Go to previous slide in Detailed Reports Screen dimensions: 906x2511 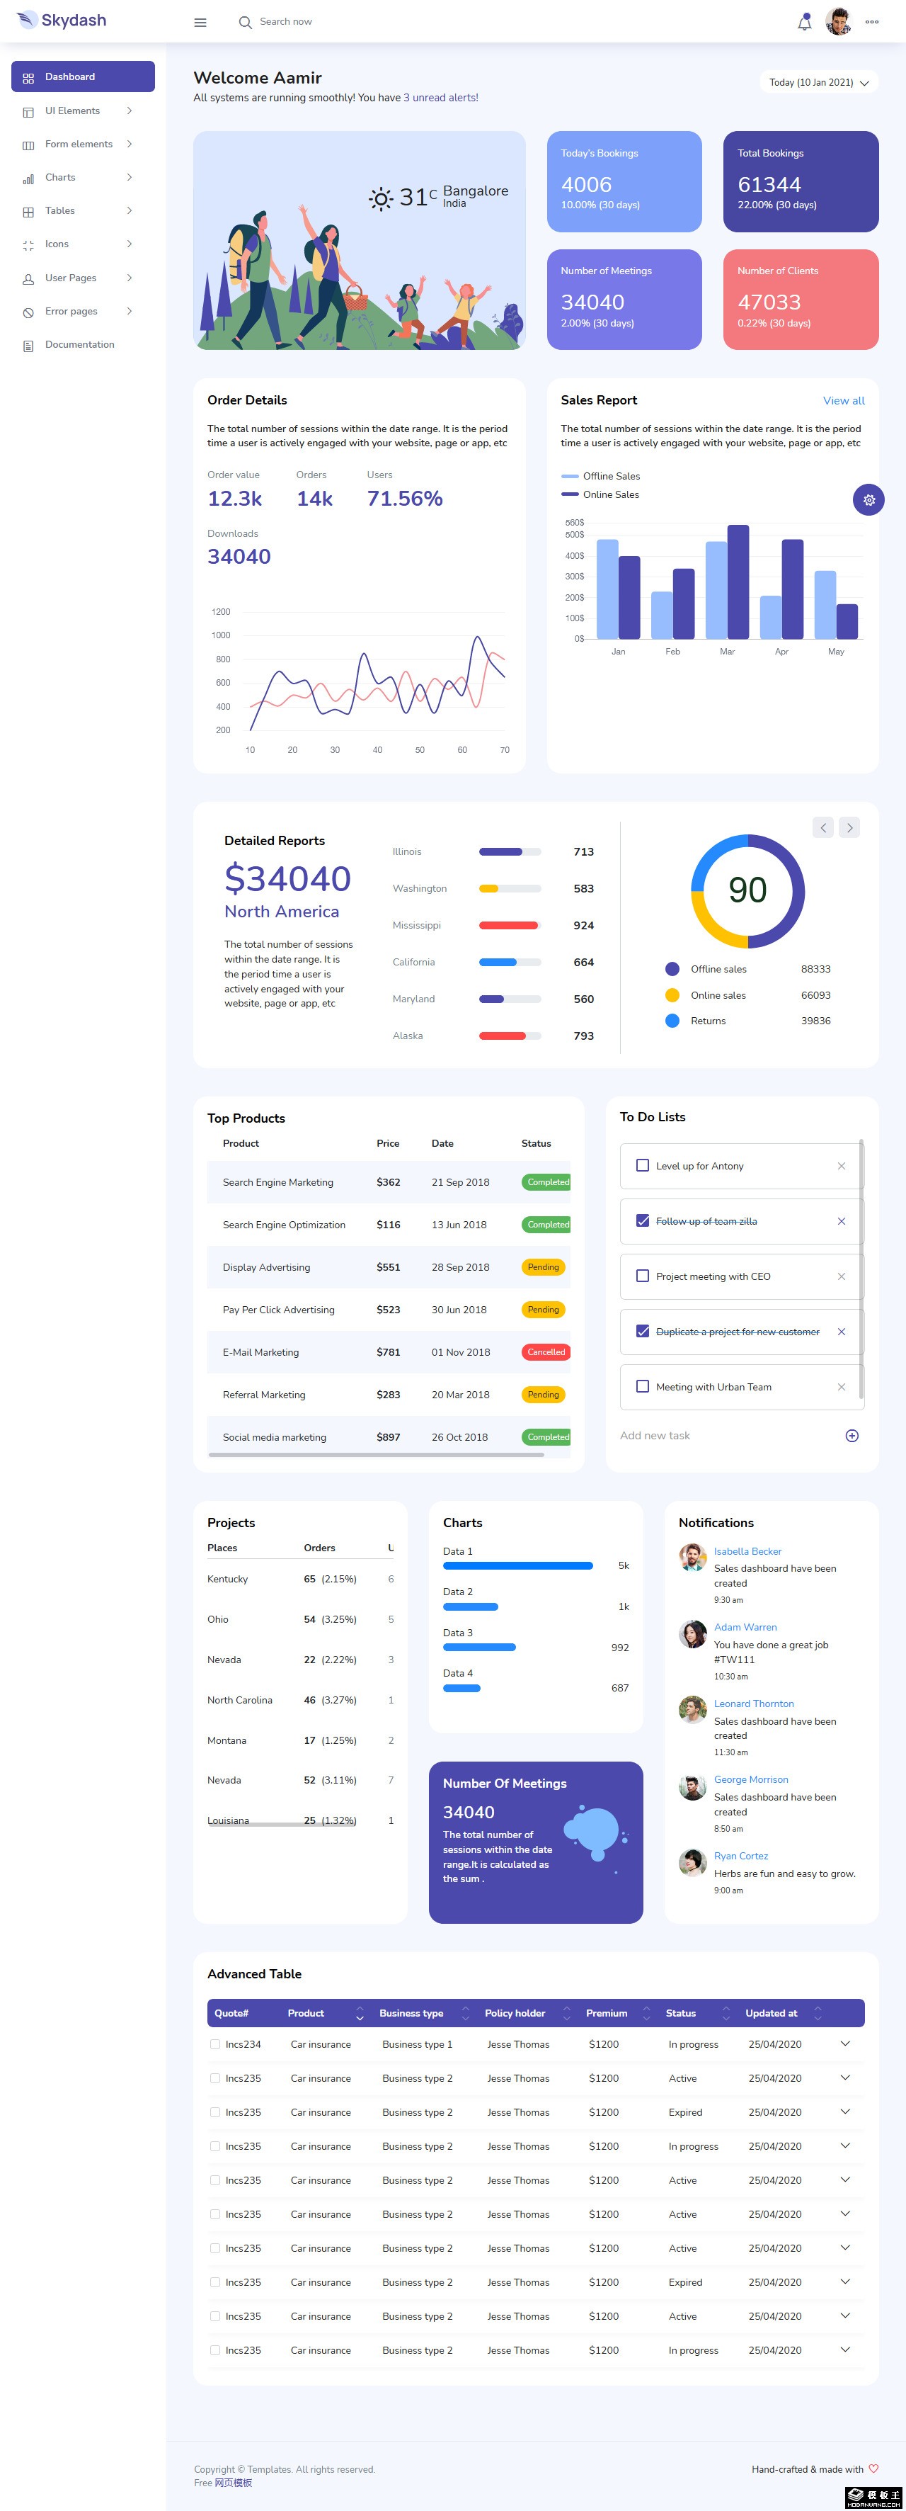[x=822, y=827]
